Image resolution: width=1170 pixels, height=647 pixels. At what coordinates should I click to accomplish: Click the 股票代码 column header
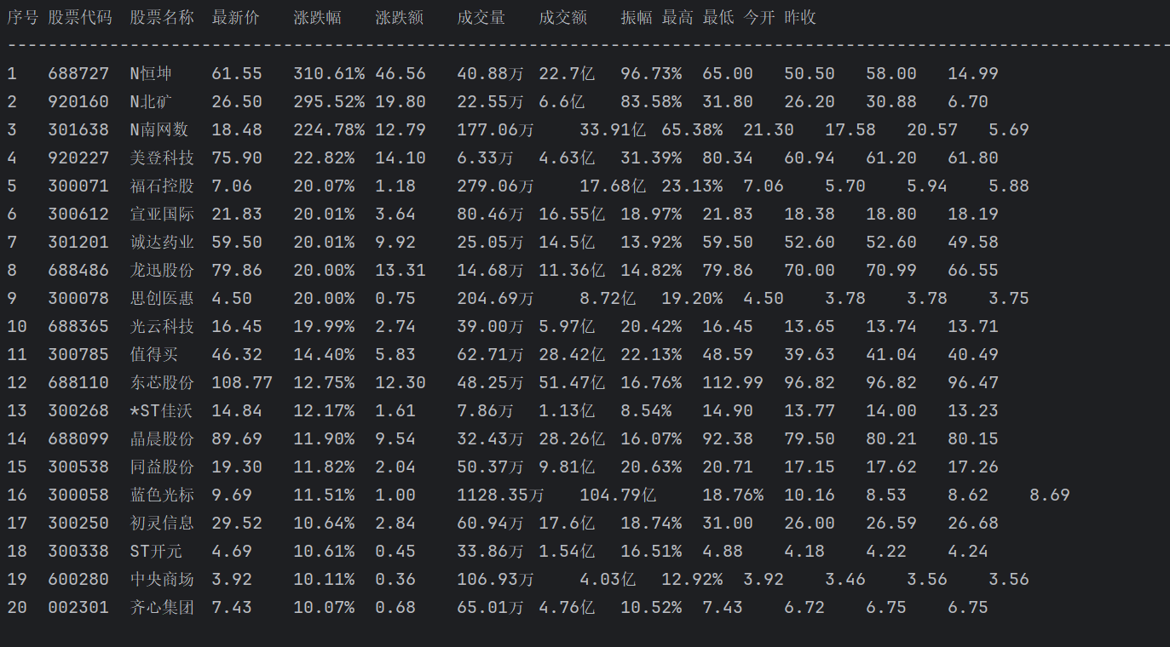[x=80, y=18]
